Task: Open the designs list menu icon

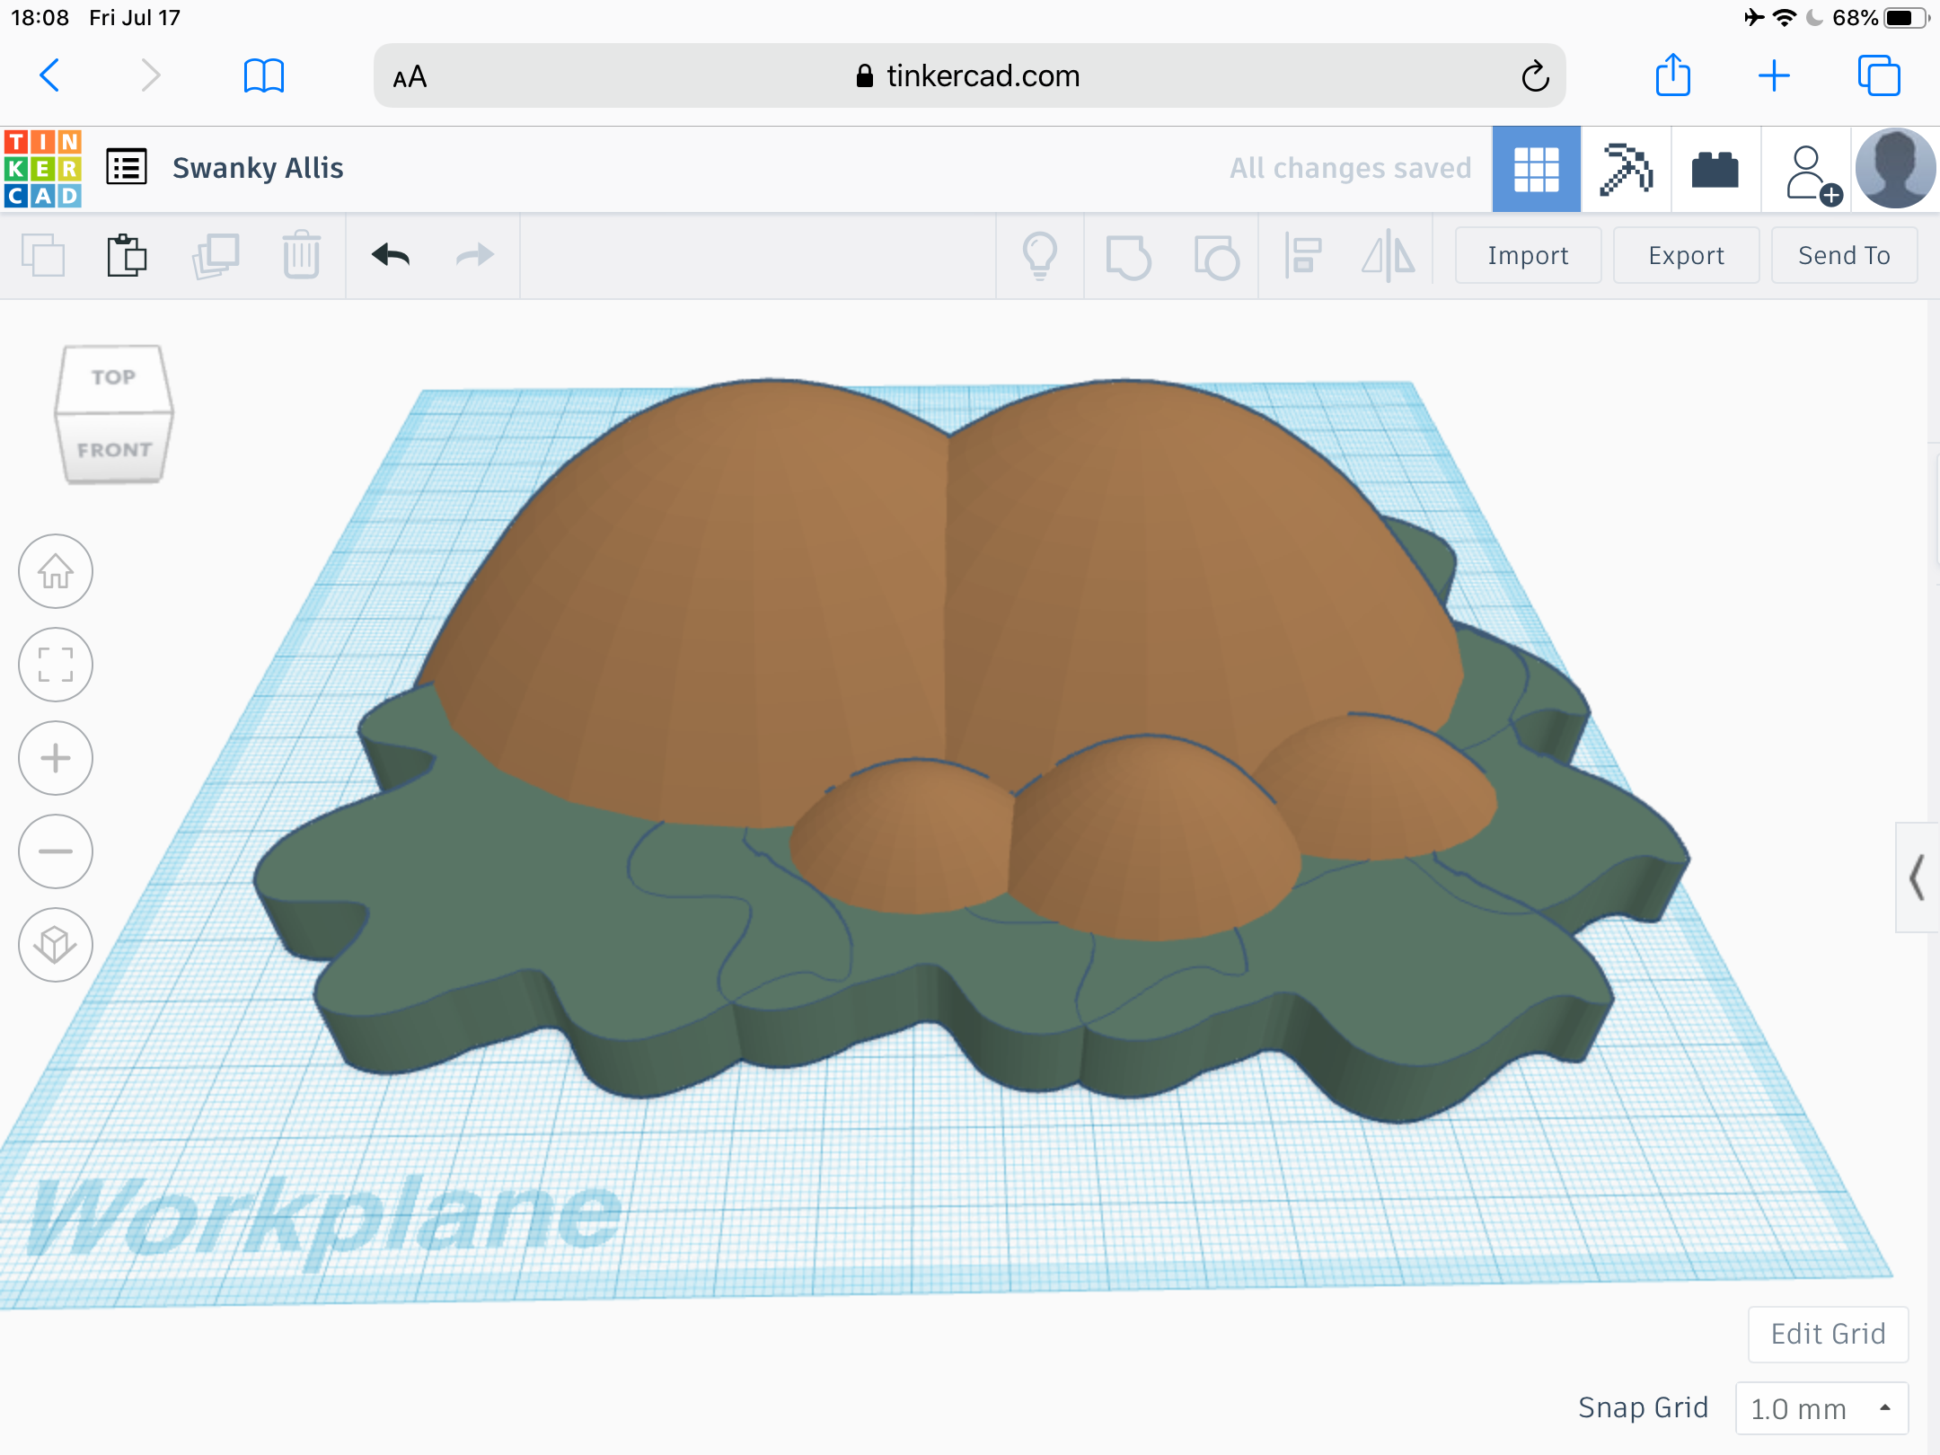Action: [126, 167]
